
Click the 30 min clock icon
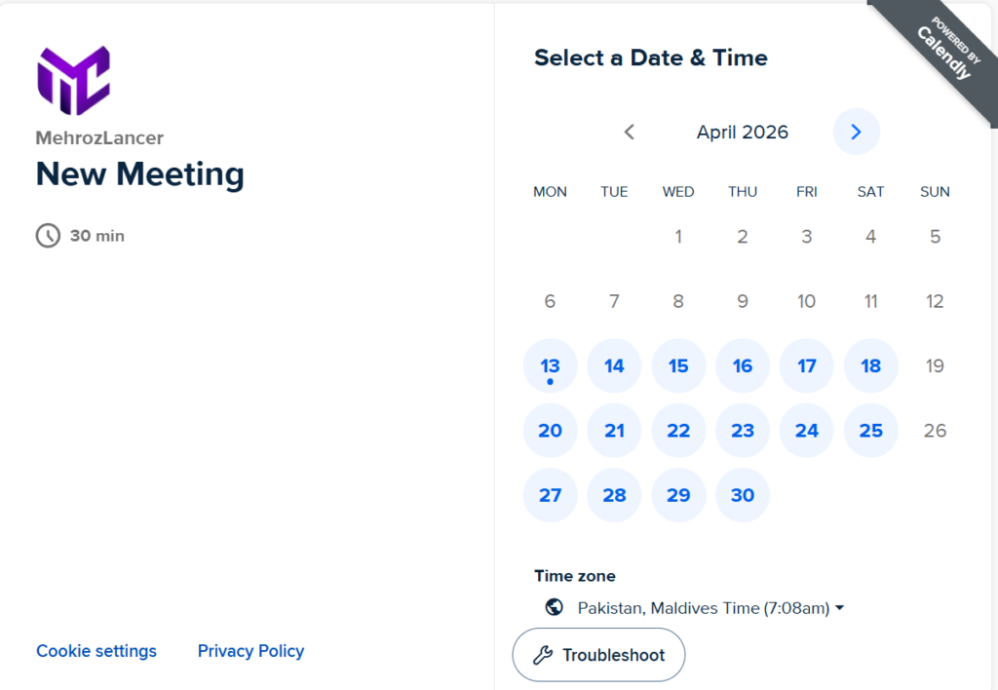(48, 235)
